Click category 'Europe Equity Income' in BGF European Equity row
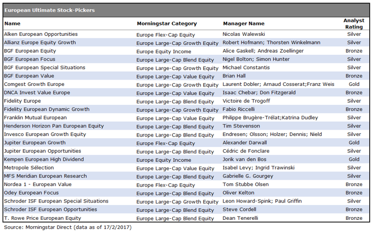The height and width of the screenshot is (233, 374). point(164,52)
